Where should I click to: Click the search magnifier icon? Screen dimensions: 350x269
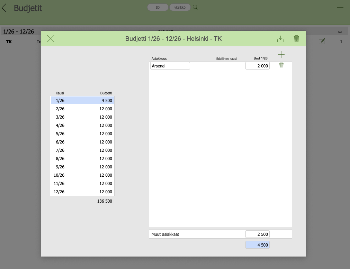pos(195,7)
